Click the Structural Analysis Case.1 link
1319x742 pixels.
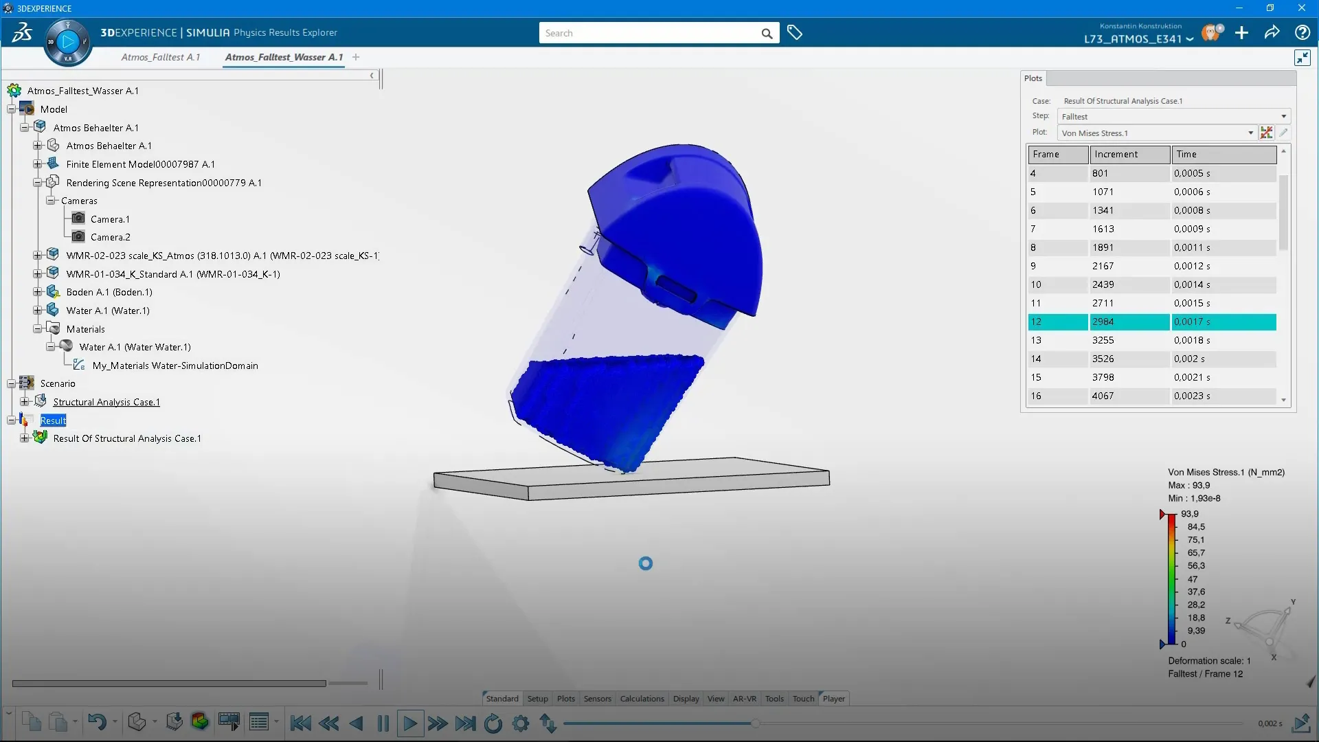(106, 402)
